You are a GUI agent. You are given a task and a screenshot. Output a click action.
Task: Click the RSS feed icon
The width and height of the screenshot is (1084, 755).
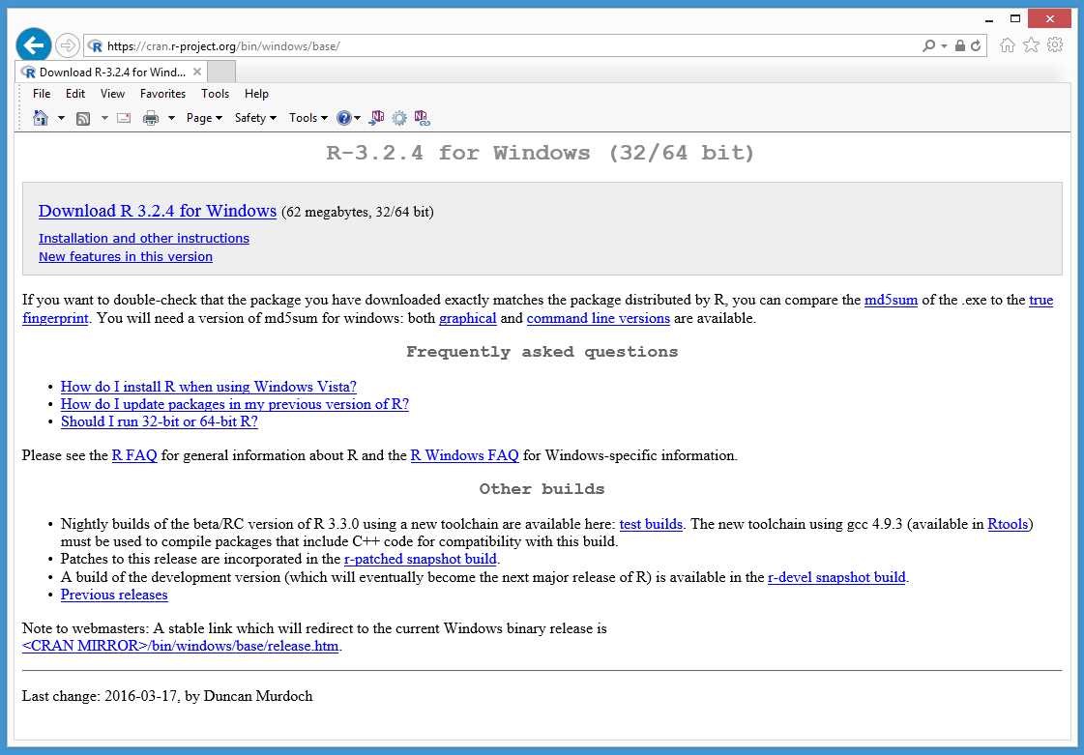[x=82, y=117]
